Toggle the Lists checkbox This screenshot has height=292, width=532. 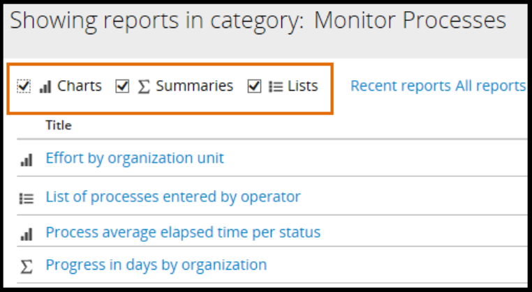pos(254,86)
